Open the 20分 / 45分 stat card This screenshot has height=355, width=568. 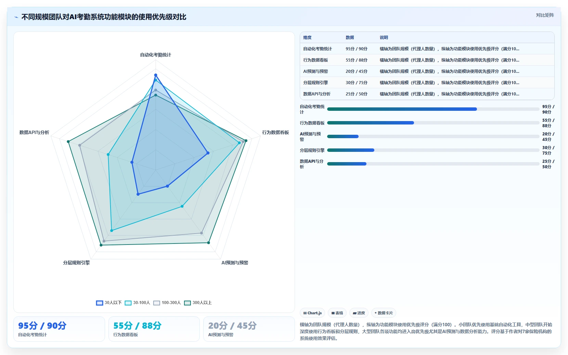[x=249, y=329]
